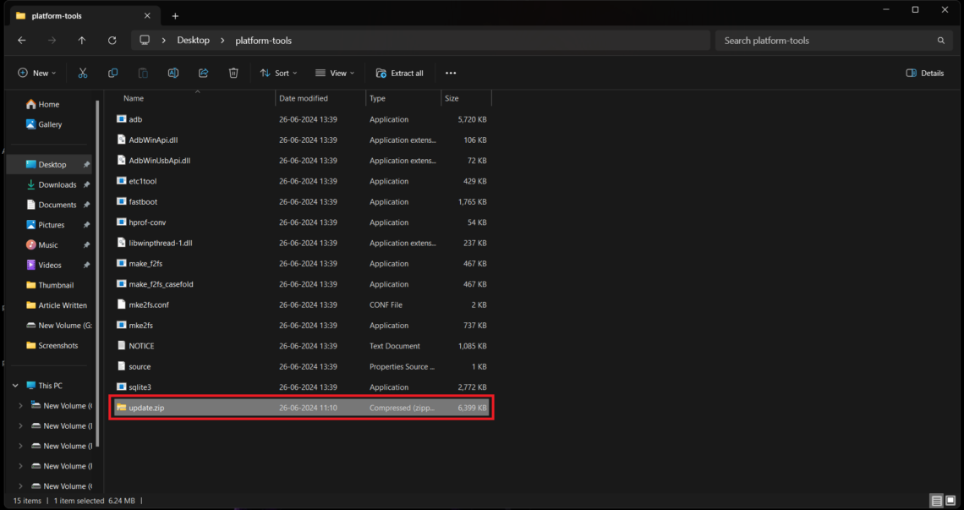Click the Rename icon in toolbar
The image size is (964, 510).
tap(173, 74)
